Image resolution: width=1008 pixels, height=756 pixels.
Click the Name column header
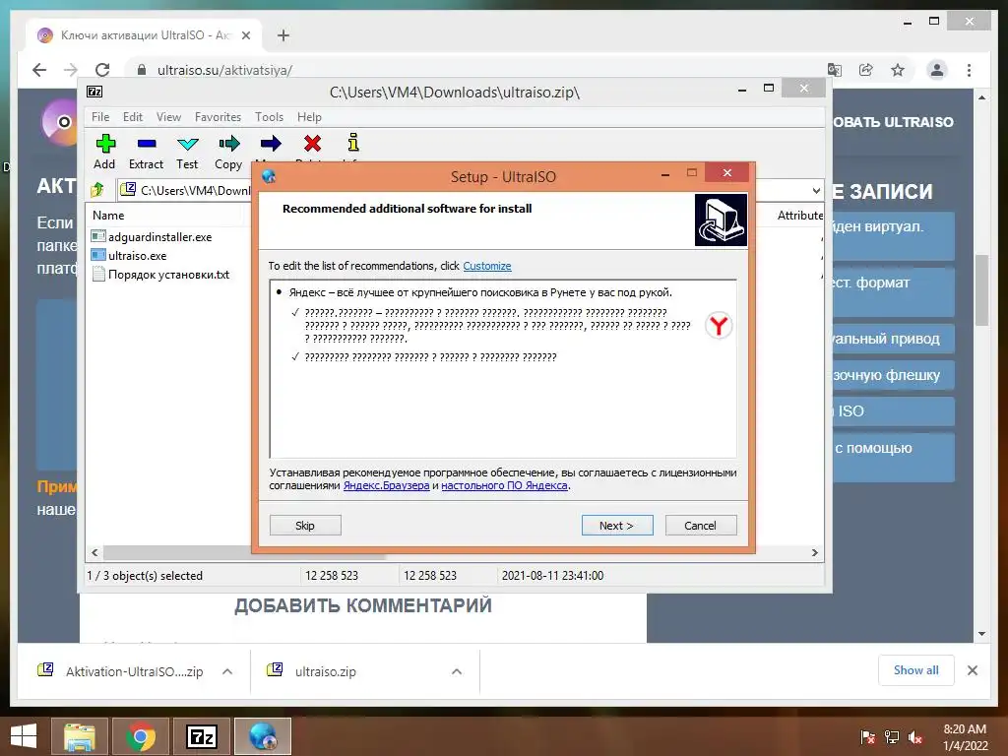point(108,216)
